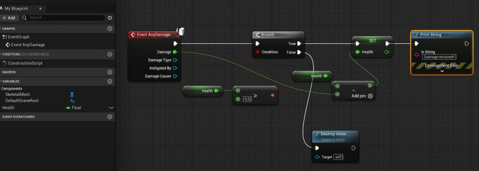Image resolution: width=479 pixels, height=171 pixels.
Task: Select the Destroy Actor node header
Action: (x=335, y=137)
